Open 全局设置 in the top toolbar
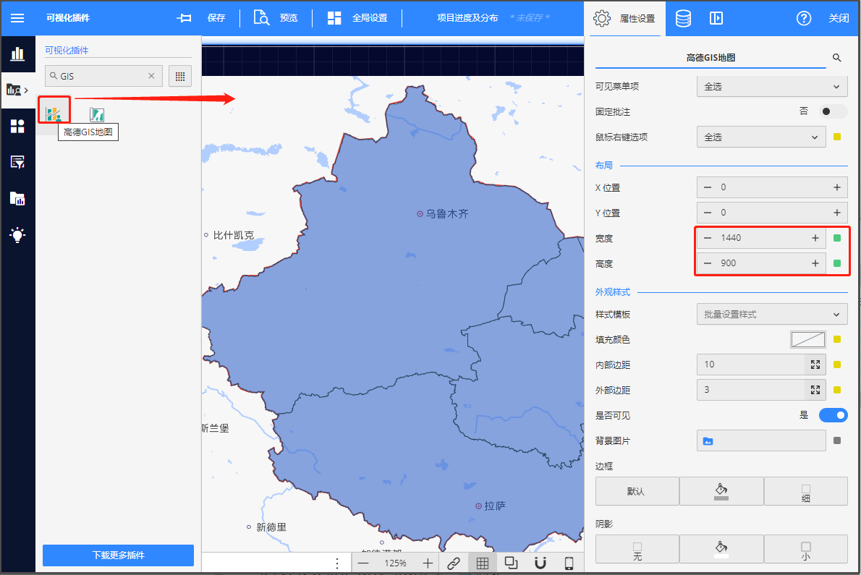 (x=357, y=18)
